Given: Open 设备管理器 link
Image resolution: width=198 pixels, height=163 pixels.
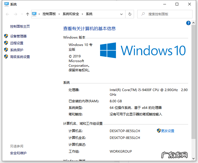Looking at the screenshot, I should pos(18,36).
